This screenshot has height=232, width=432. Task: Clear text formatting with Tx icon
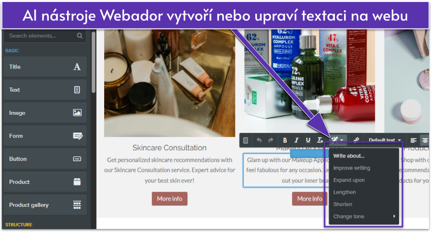320,140
